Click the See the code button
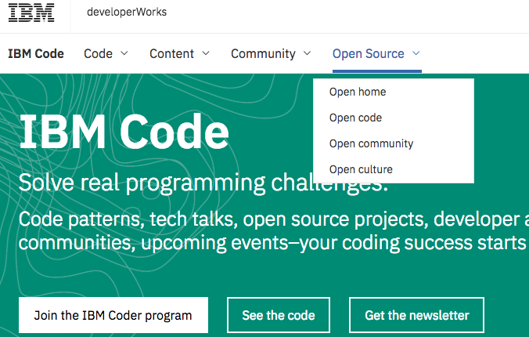529x337 pixels. click(279, 315)
